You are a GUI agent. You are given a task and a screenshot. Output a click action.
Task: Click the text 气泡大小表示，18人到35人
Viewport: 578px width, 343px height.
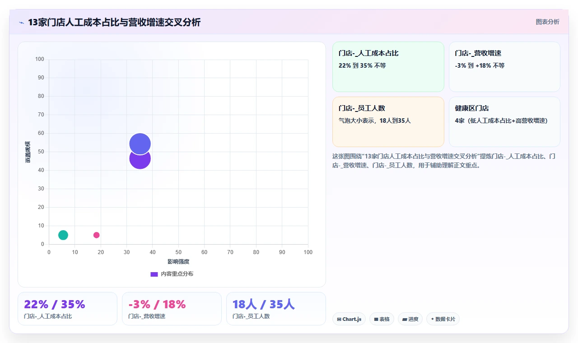coord(374,121)
